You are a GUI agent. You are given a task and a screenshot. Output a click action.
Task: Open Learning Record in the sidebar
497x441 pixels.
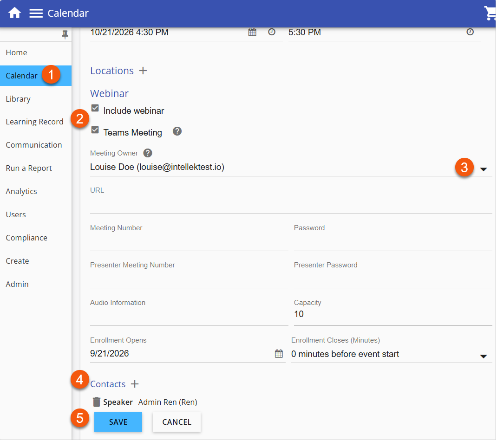[x=36, y=122]
